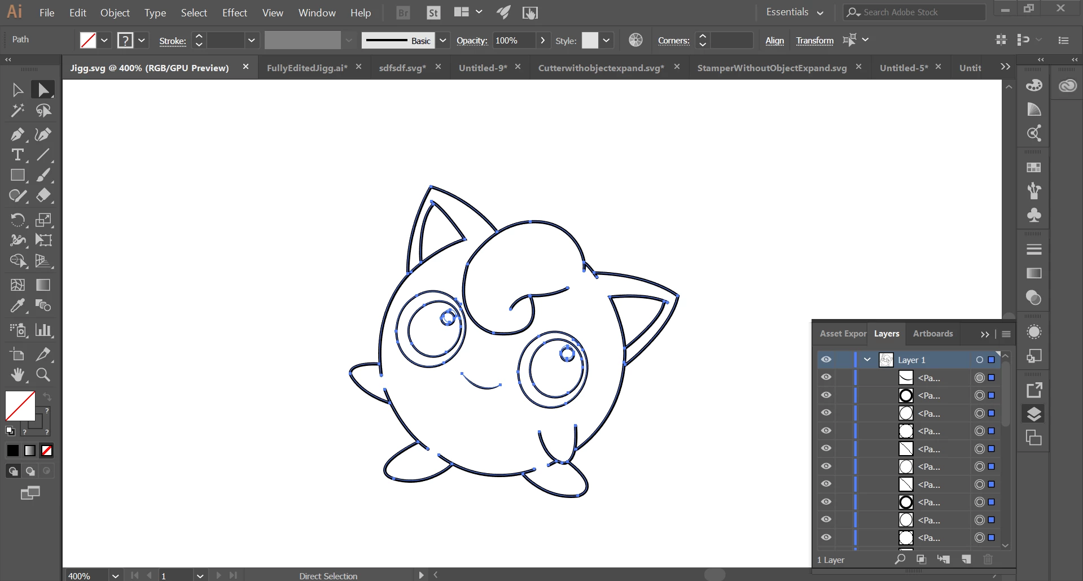Delete selection with Layers trash icon
1083x581 pixels.
(988, 559)
